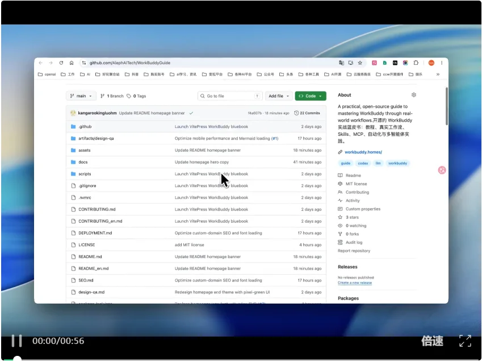Open Chrome three-dot menu

click(442, 63)
